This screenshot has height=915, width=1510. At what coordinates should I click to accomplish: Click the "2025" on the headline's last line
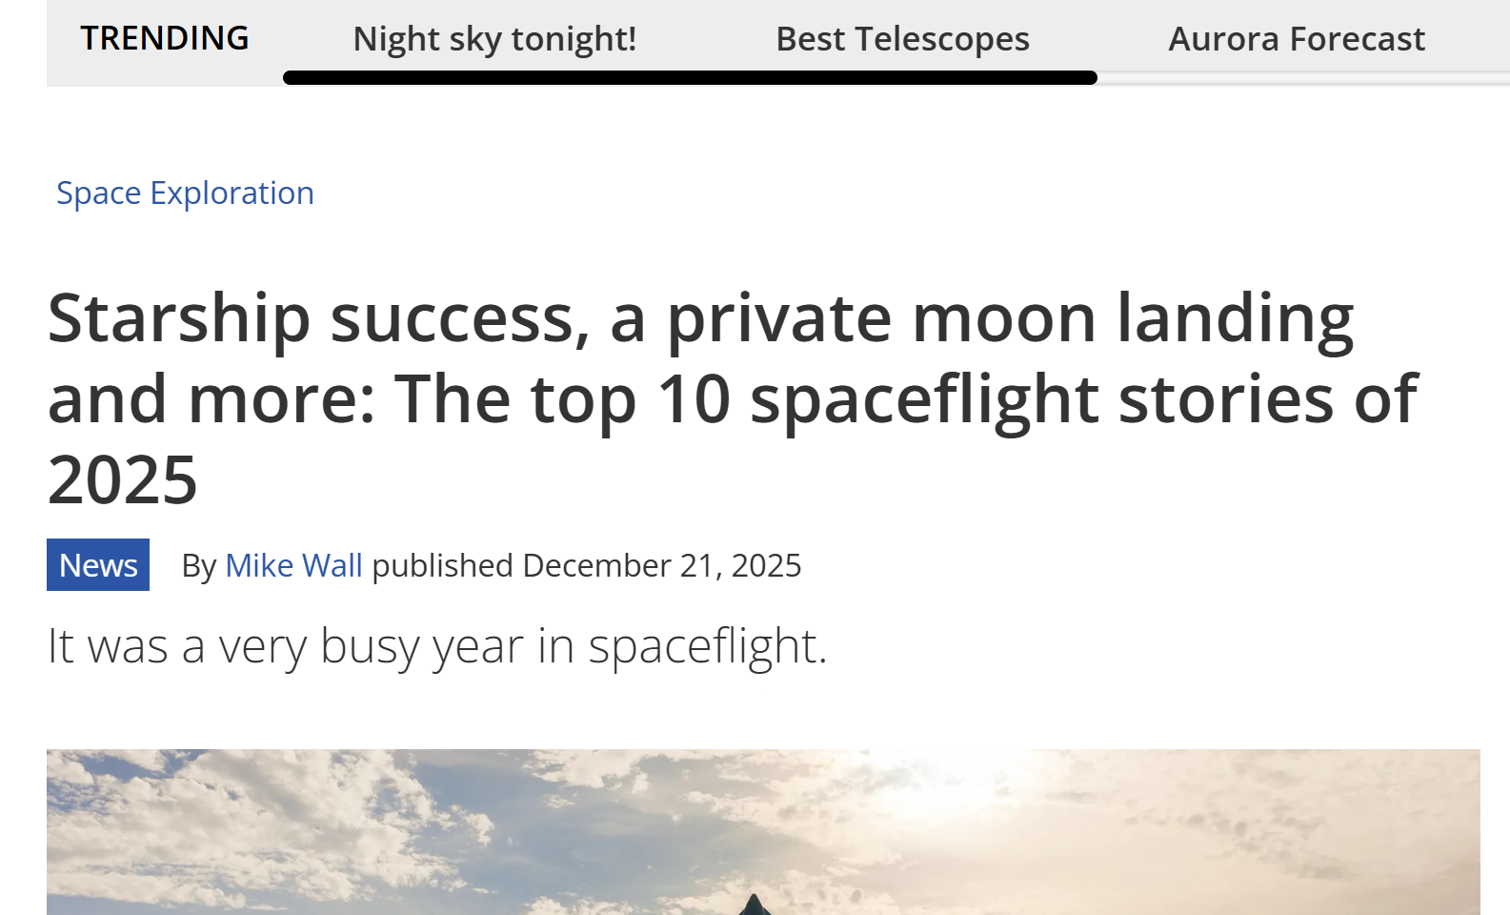123,479
